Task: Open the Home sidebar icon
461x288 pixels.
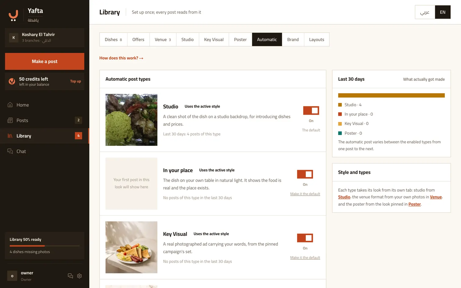Action: [10, 105]
